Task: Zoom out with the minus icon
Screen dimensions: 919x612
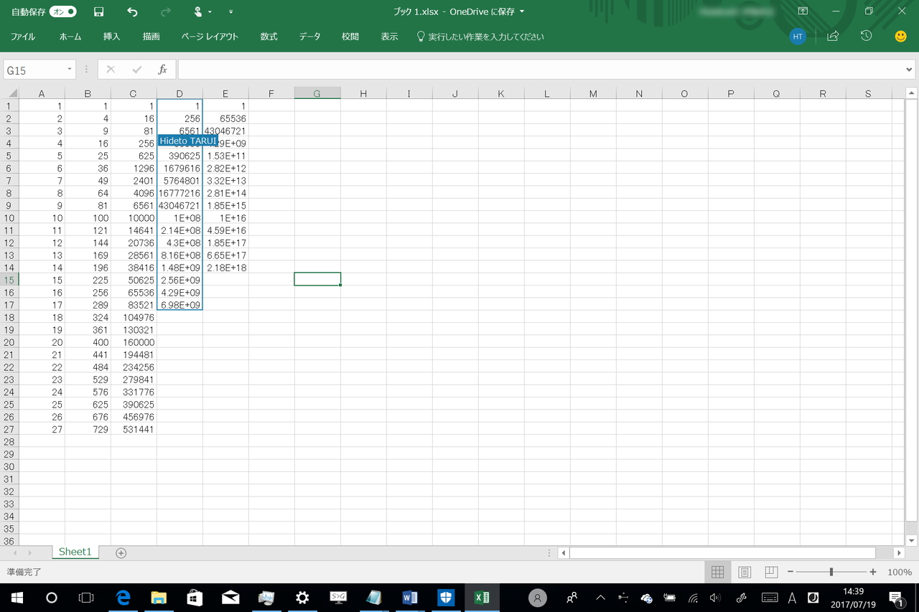Action: 790,572
